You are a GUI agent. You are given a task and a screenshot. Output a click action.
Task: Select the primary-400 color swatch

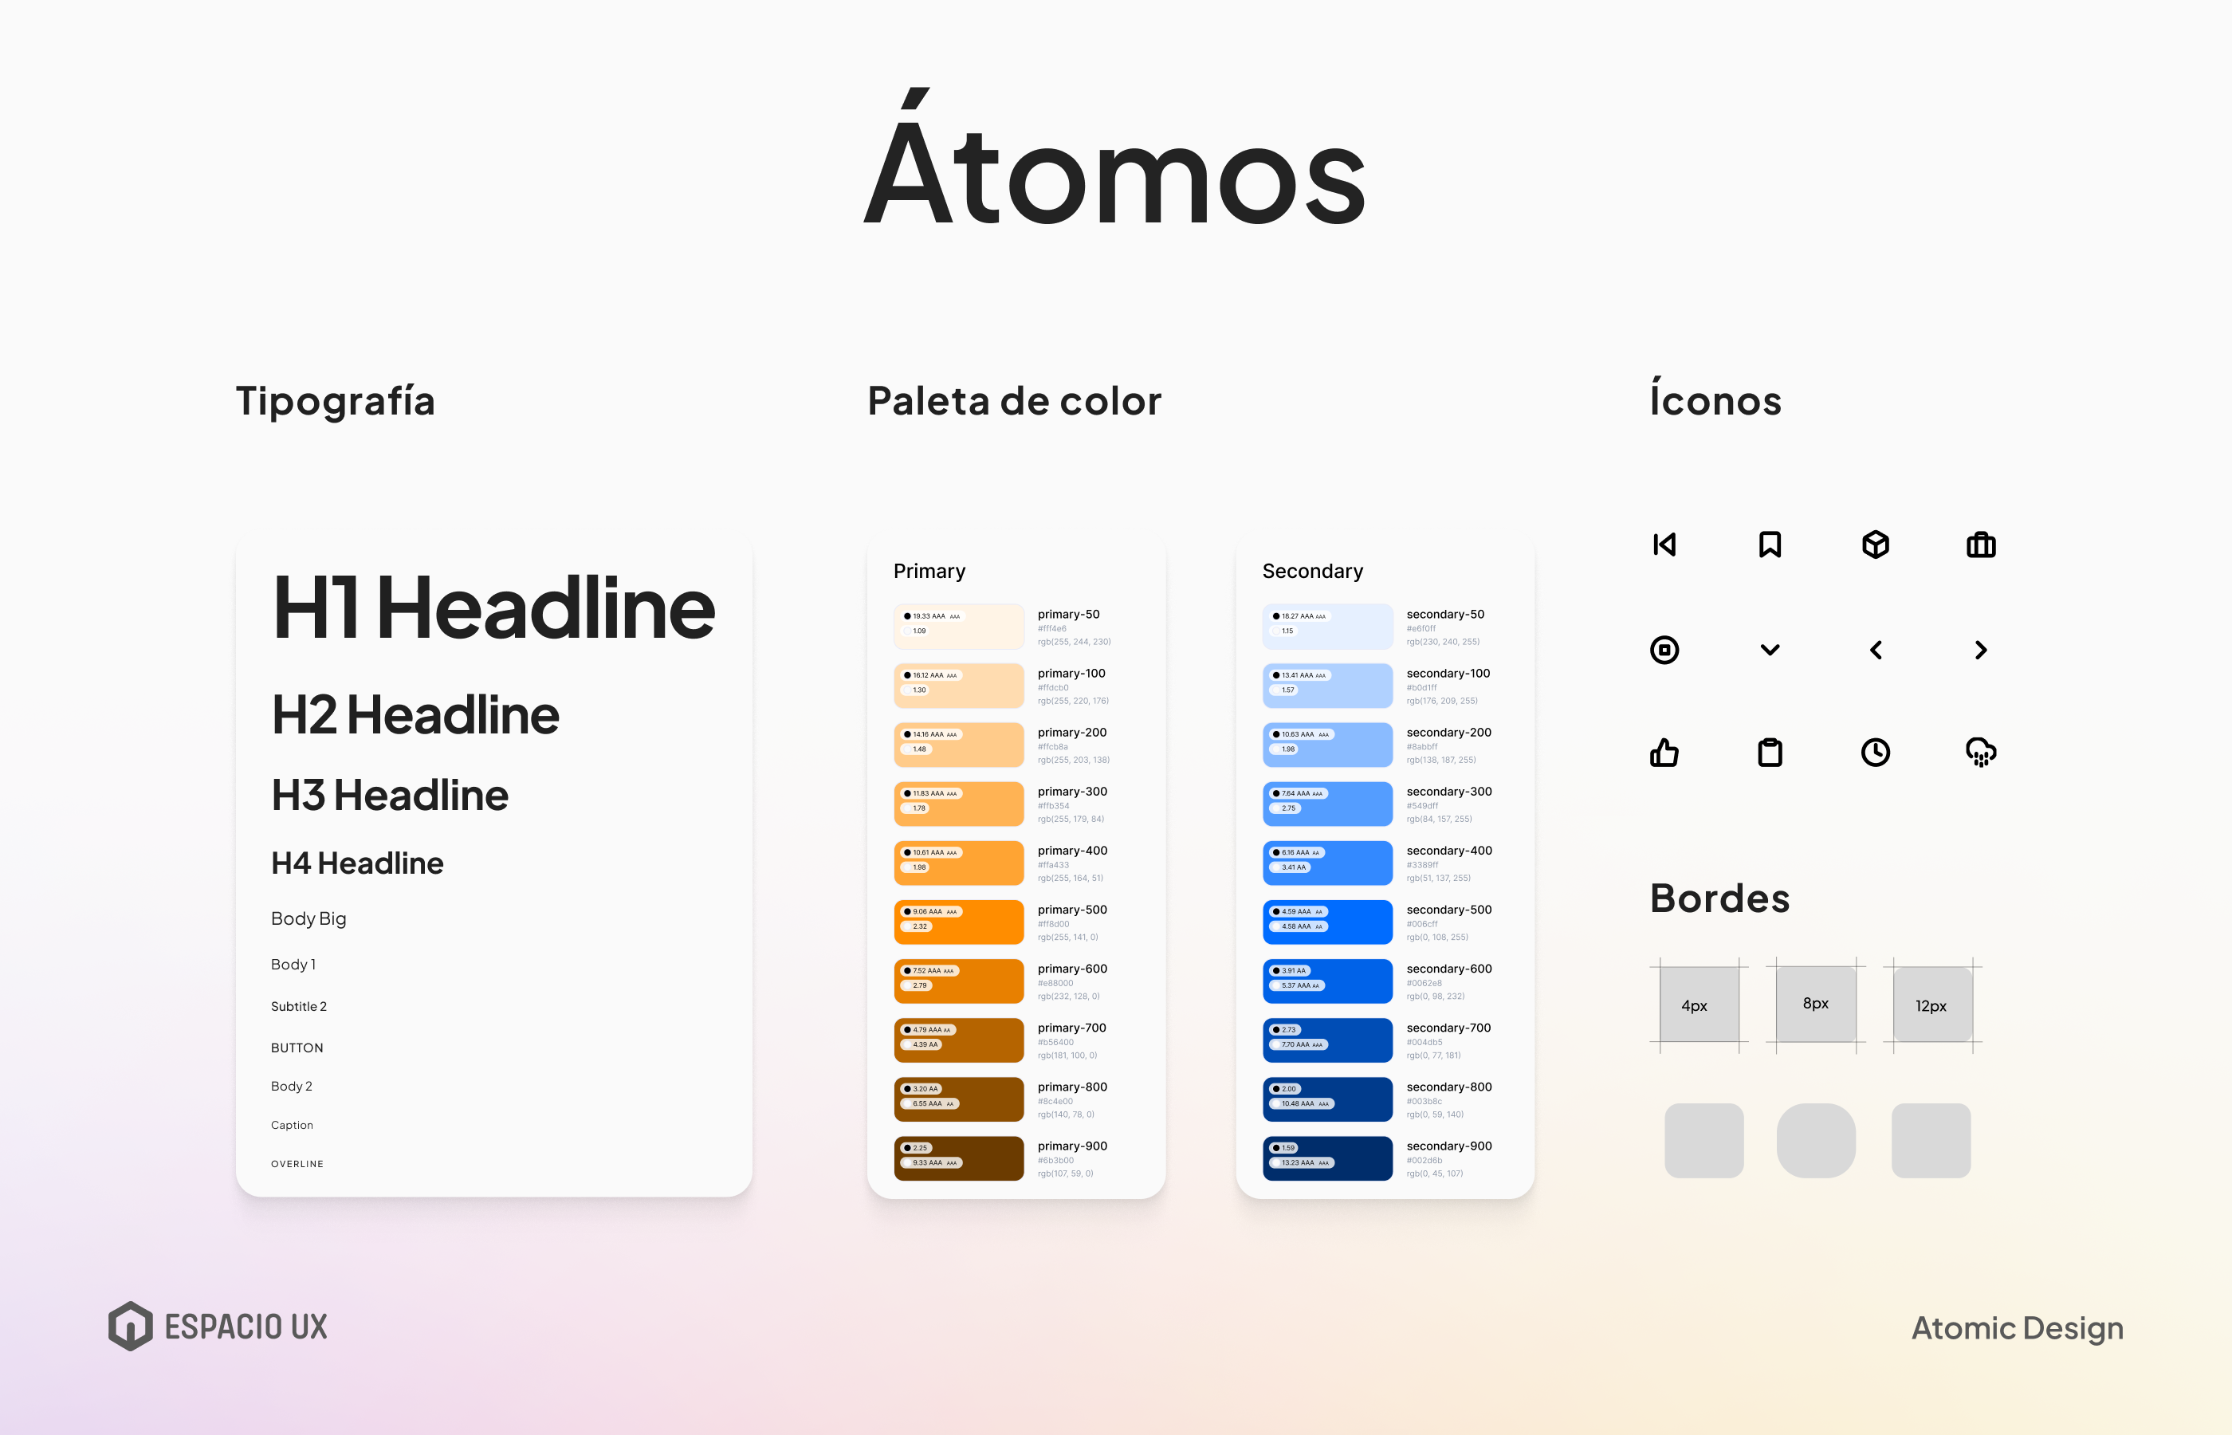click(959, 863)
